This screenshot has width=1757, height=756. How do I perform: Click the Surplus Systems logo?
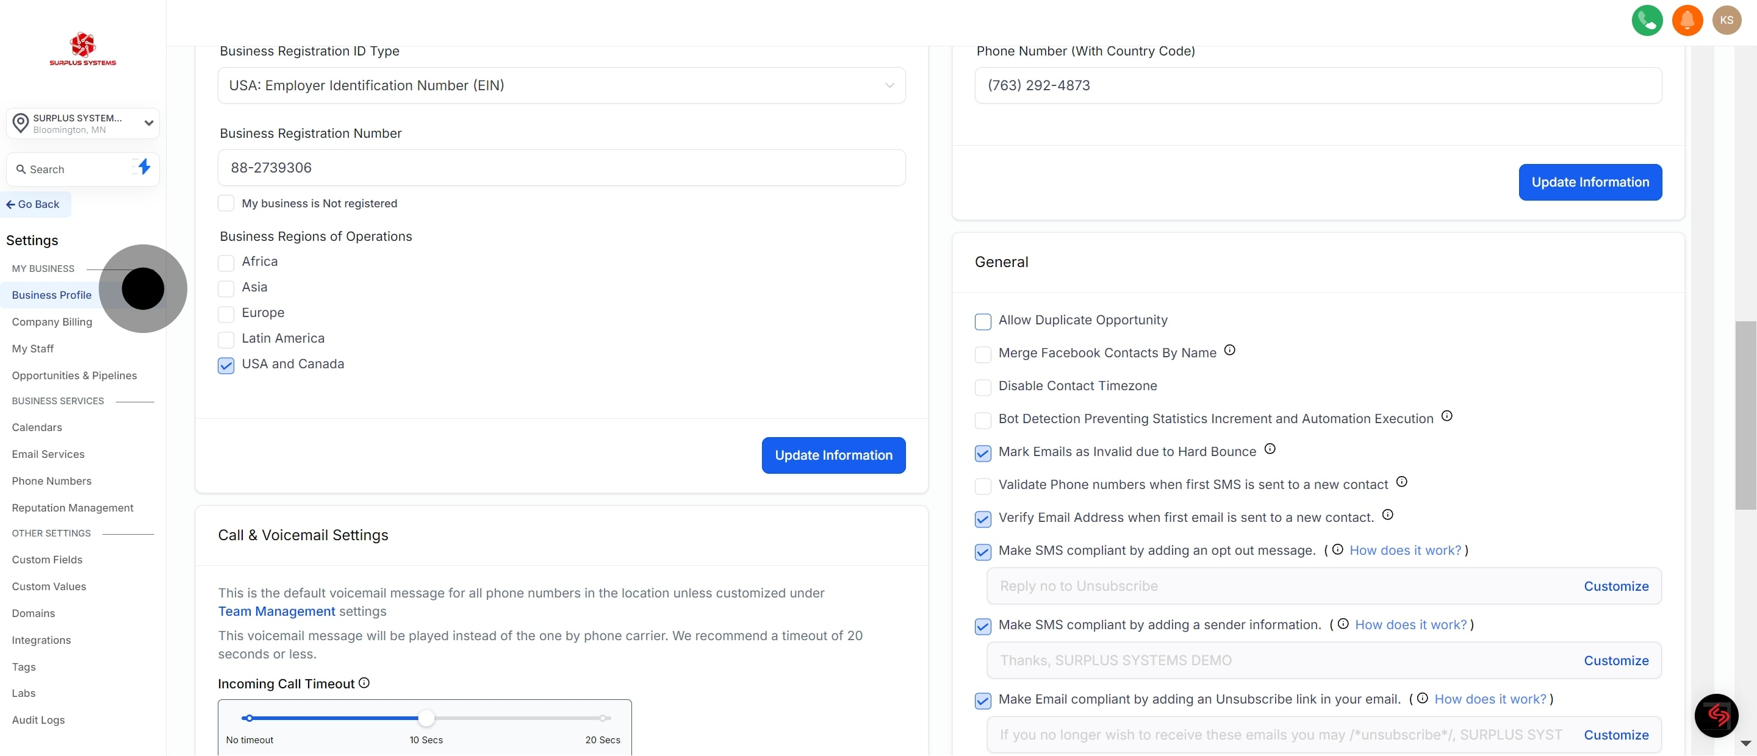coord(82,48)
